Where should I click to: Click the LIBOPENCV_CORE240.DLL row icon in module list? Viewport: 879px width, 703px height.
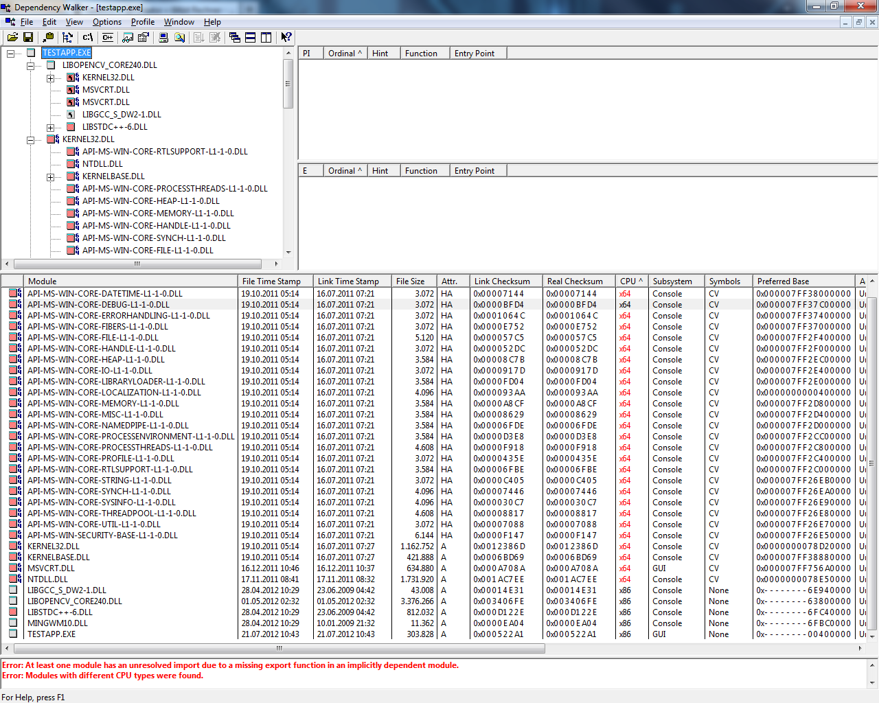click(13, 601)
